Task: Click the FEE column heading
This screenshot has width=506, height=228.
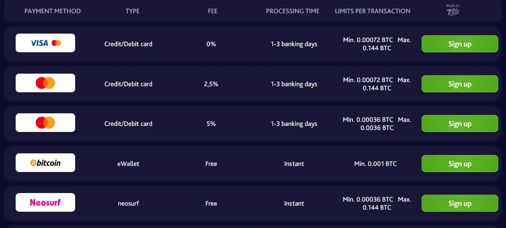Action: point(213,11)
